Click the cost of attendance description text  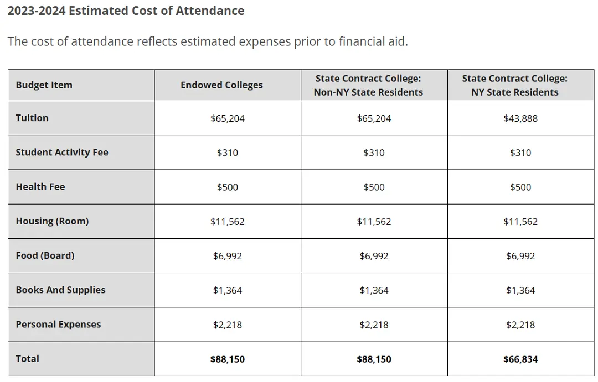[x=208, y=41]
